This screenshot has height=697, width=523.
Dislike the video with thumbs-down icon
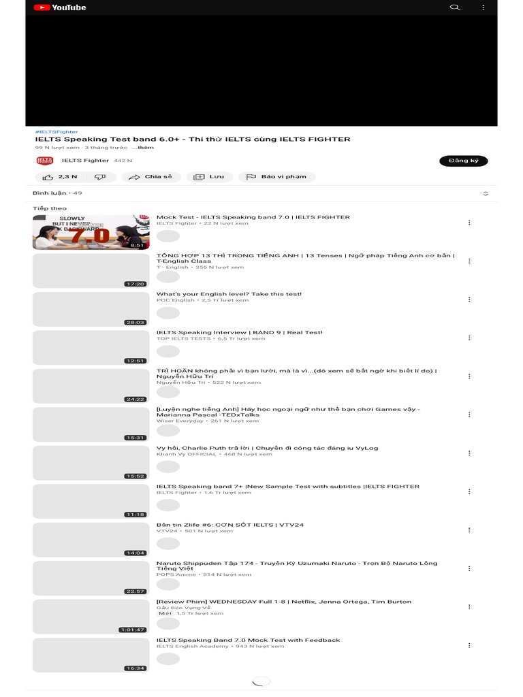[x=101, y=177]
